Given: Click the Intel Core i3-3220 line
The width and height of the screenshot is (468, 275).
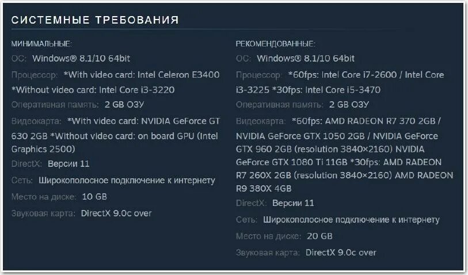Looking at the screenshot, I should tap(93, 90).
